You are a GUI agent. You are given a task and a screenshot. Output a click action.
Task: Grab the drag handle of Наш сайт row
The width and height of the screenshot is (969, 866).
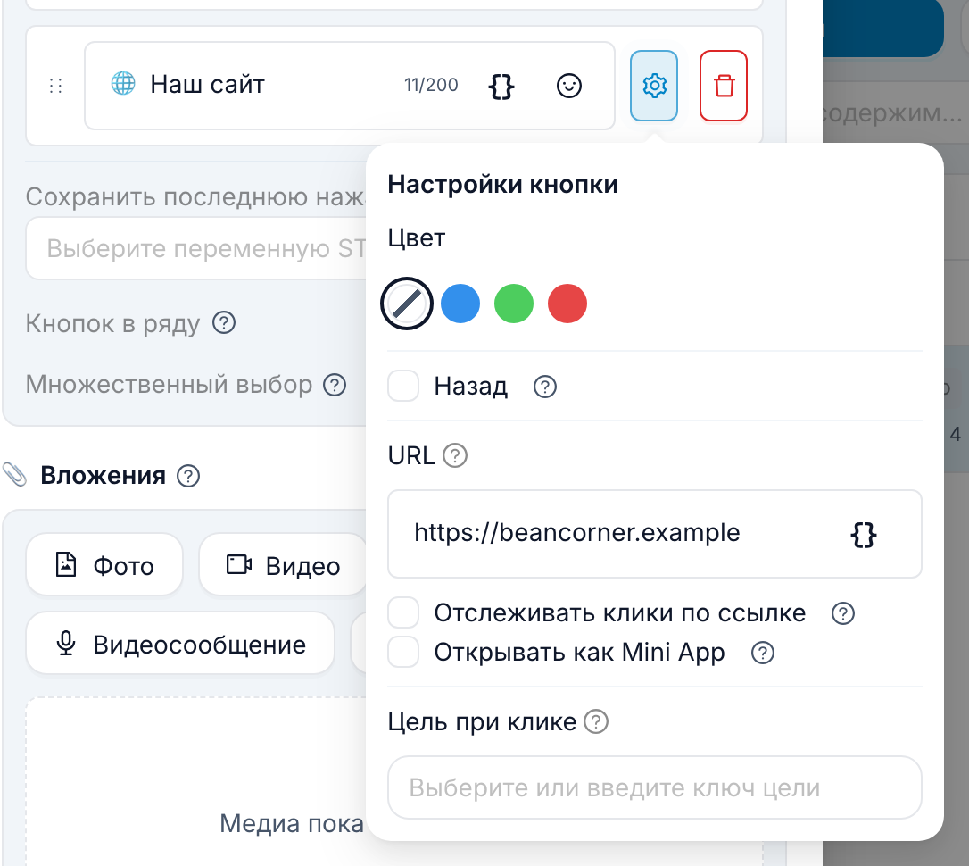click(55, 86)
